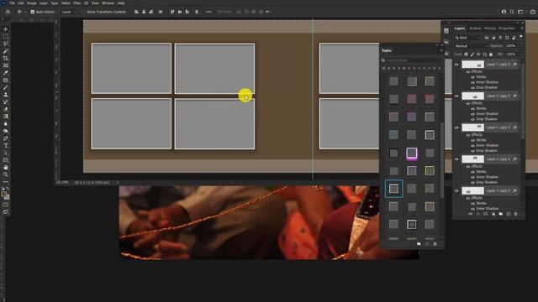Select the Pen tool
The width and height of the screenshot is (538, 302).
click(x=6, y=138)
